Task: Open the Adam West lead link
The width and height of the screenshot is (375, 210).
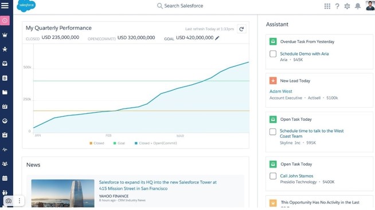Action: tap(280, 91)
